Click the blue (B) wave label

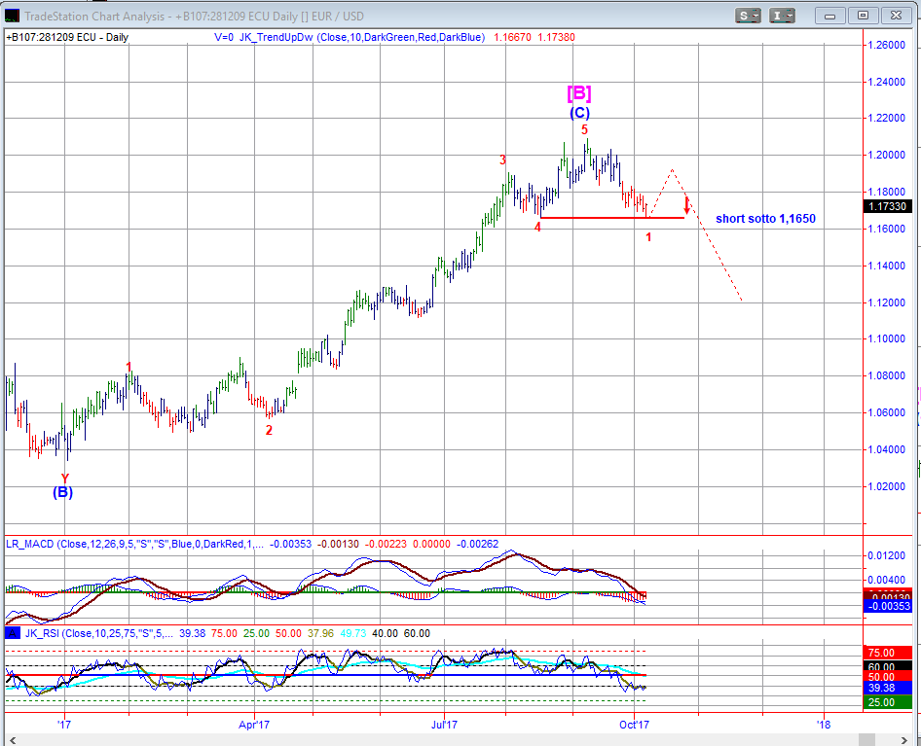click(x=63, y=492)
